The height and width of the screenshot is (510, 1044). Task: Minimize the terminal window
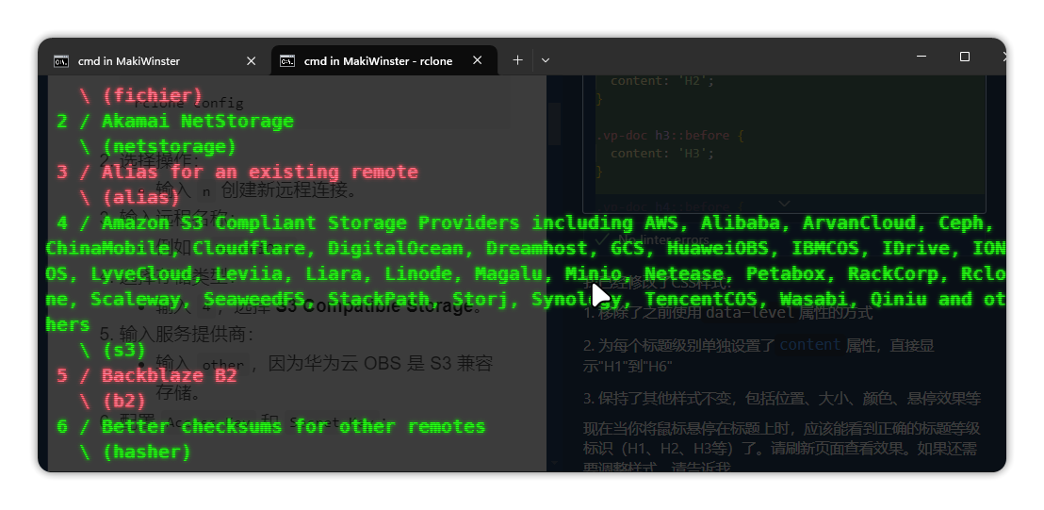pyautogui.click(x=922, y=57)
